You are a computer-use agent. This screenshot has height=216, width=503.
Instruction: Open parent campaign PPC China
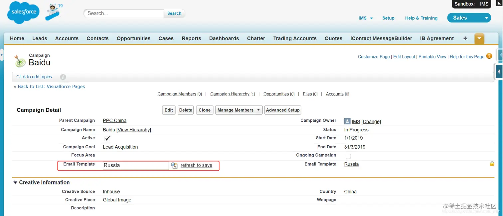pos(114,121)
